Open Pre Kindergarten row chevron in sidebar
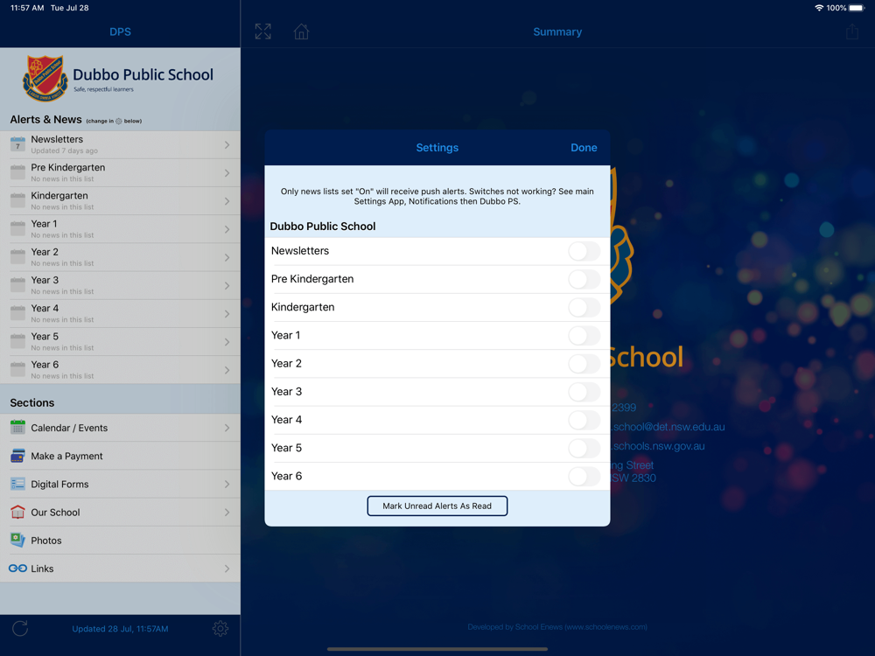Screen dimensions: 875x656 tap(227, 173)
